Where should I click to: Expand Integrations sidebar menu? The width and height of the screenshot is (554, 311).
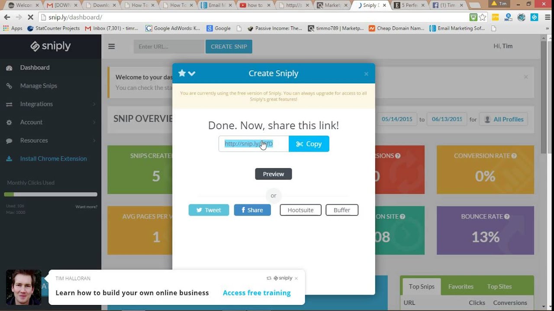pos(51,104)
